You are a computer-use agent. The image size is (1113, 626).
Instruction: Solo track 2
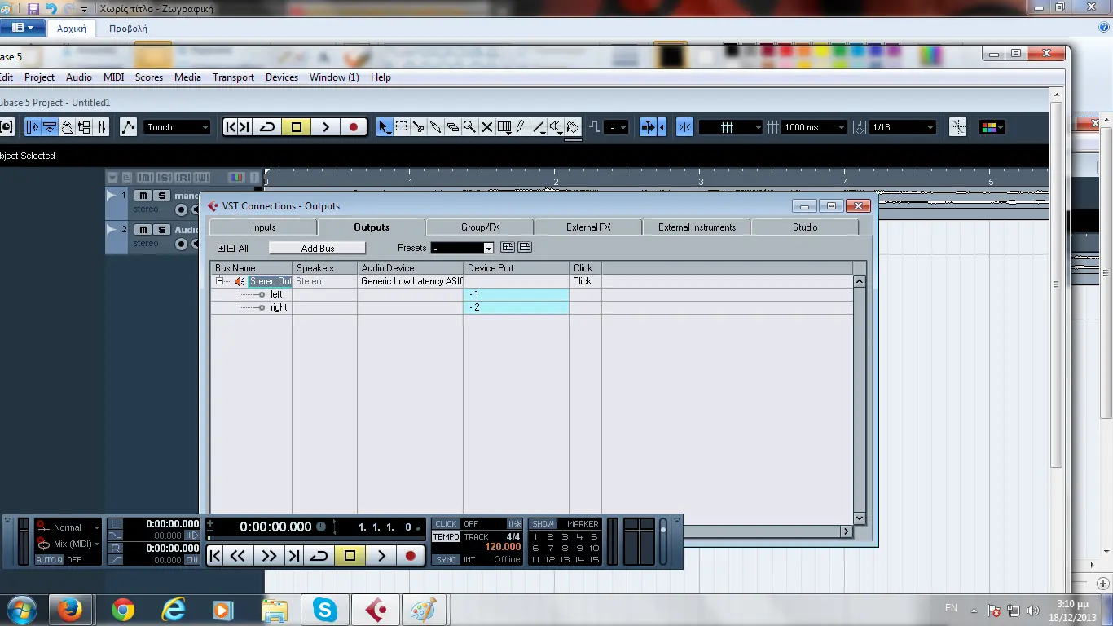(x=161, y=230)
